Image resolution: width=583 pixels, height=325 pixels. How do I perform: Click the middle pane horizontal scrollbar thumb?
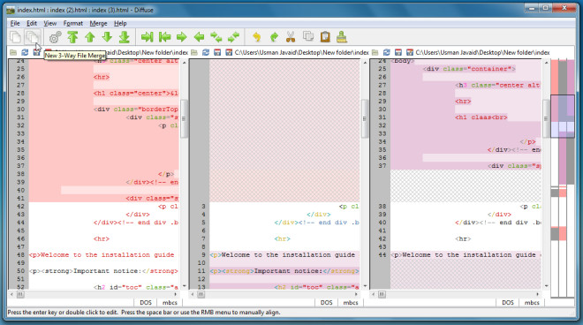point(201,294)
